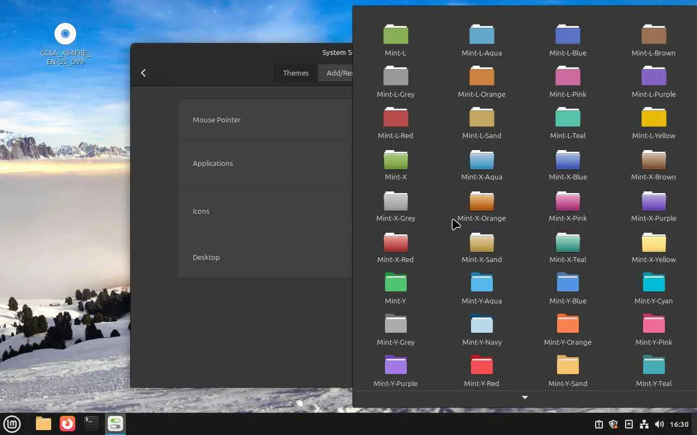Choose the Mint-Y-Aqua icon theme
Screen dimensions: 697x435
[481, 288]
